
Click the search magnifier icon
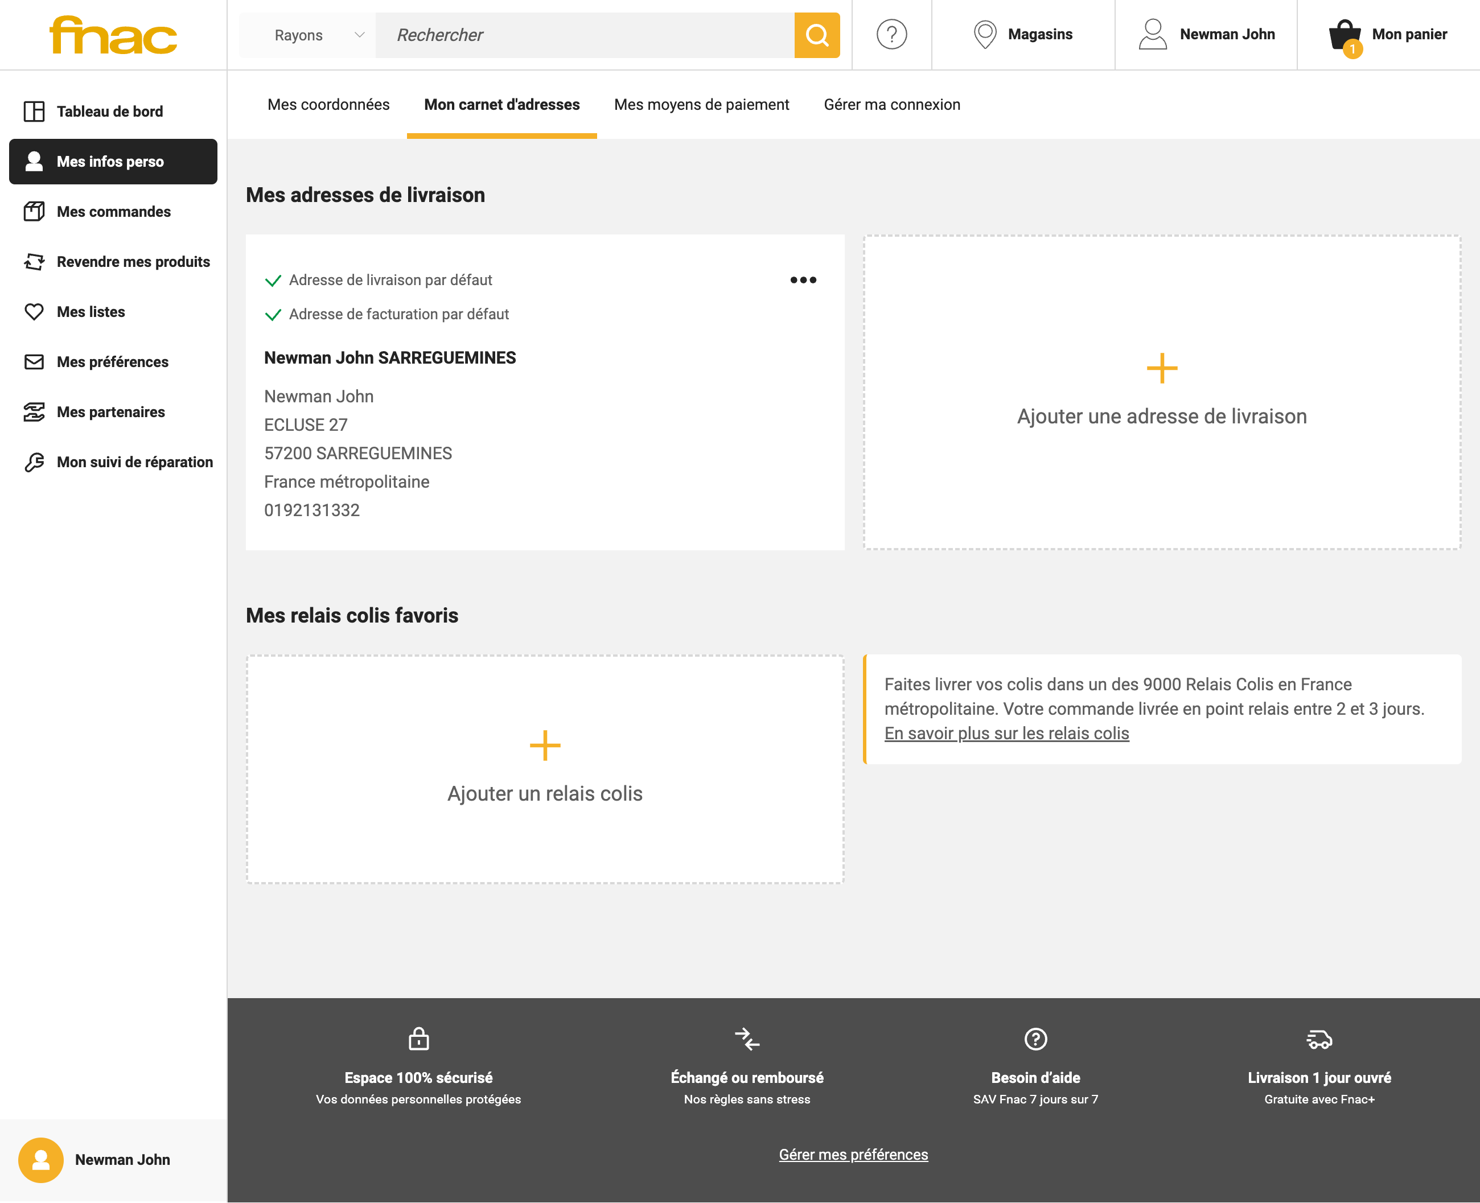[817, 35]
